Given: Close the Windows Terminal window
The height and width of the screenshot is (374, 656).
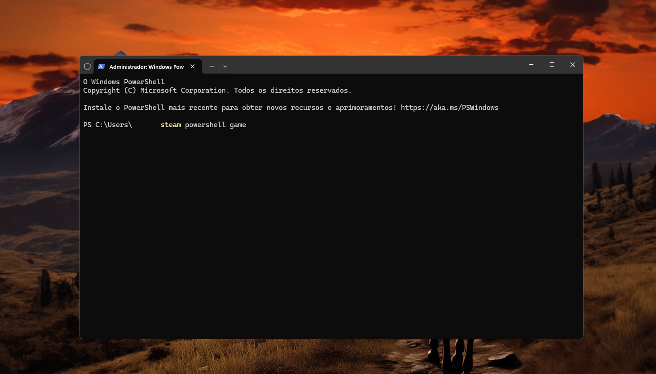Looking at the screenshot, I should 572,65.
